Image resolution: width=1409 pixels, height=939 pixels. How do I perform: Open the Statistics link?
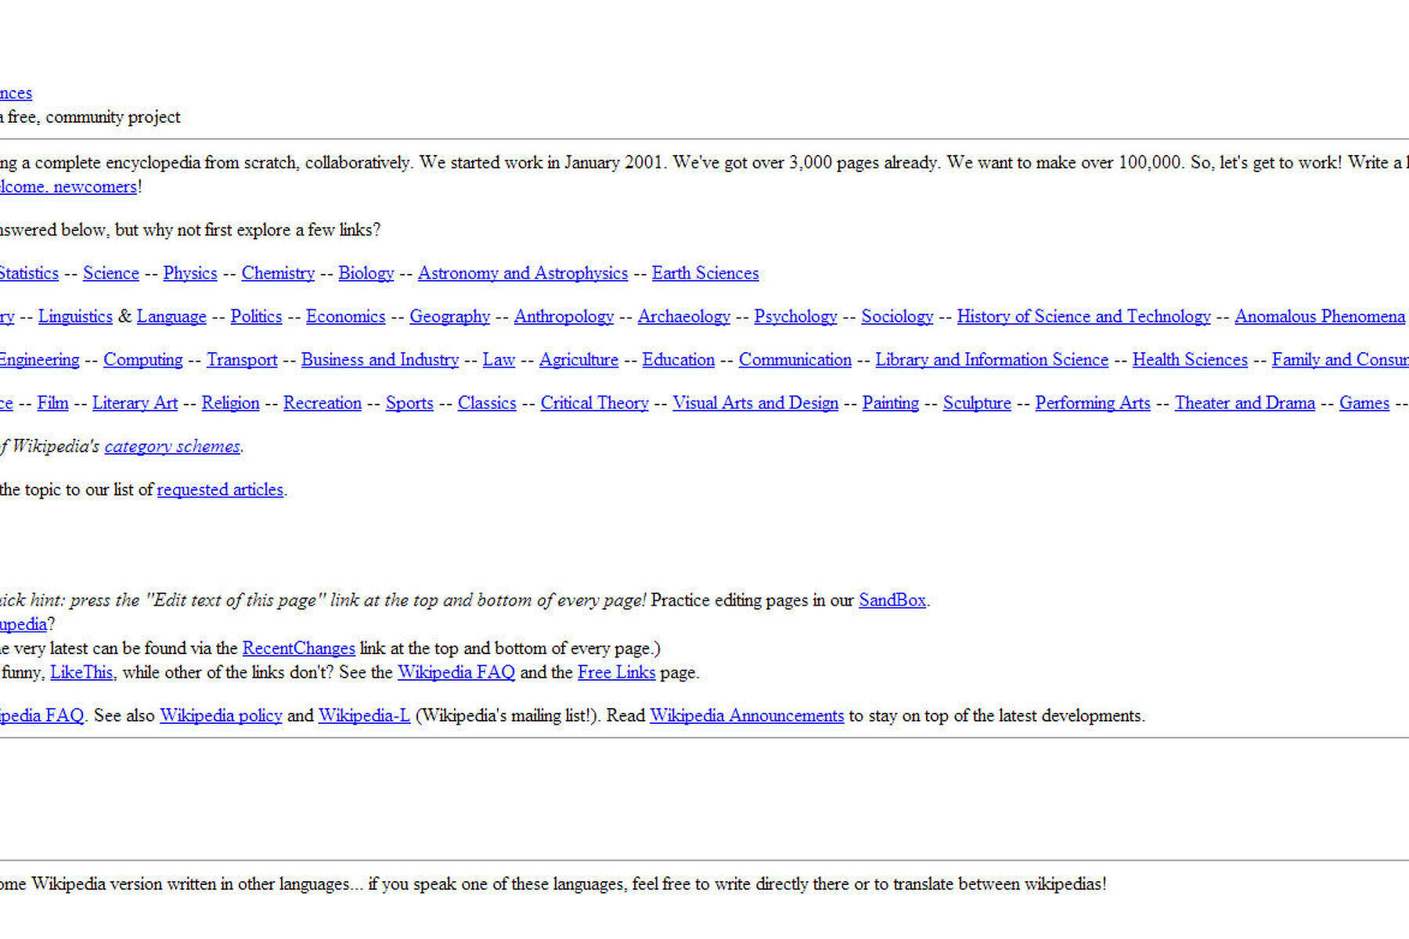[x=29, y=273]
